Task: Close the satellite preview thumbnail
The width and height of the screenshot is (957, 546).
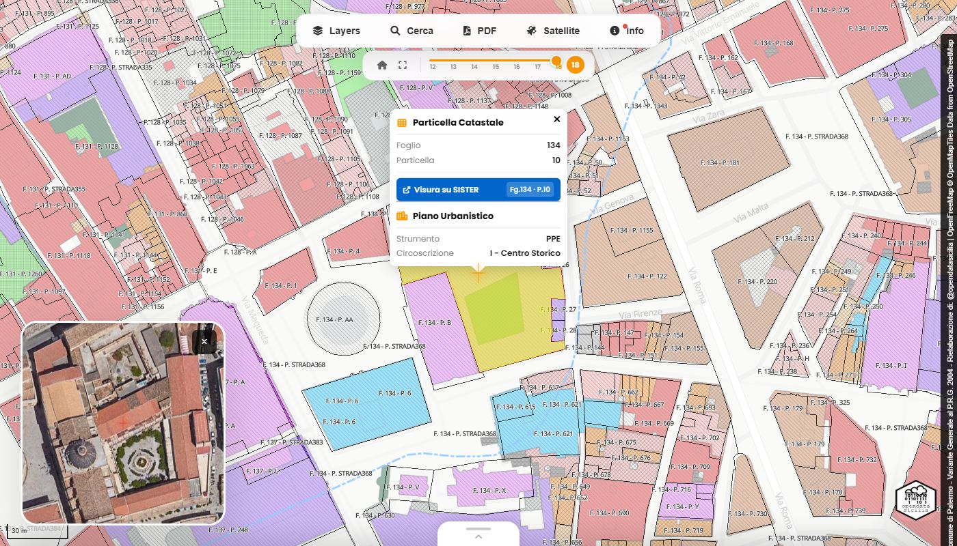Action: click(x=204, y=342)
